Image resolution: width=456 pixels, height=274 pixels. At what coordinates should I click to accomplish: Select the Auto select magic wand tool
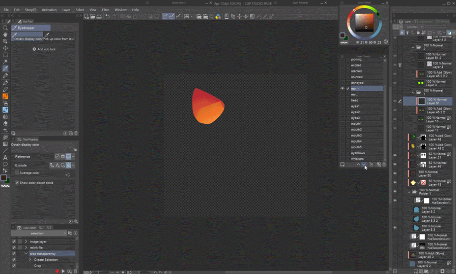pos(5,61)
